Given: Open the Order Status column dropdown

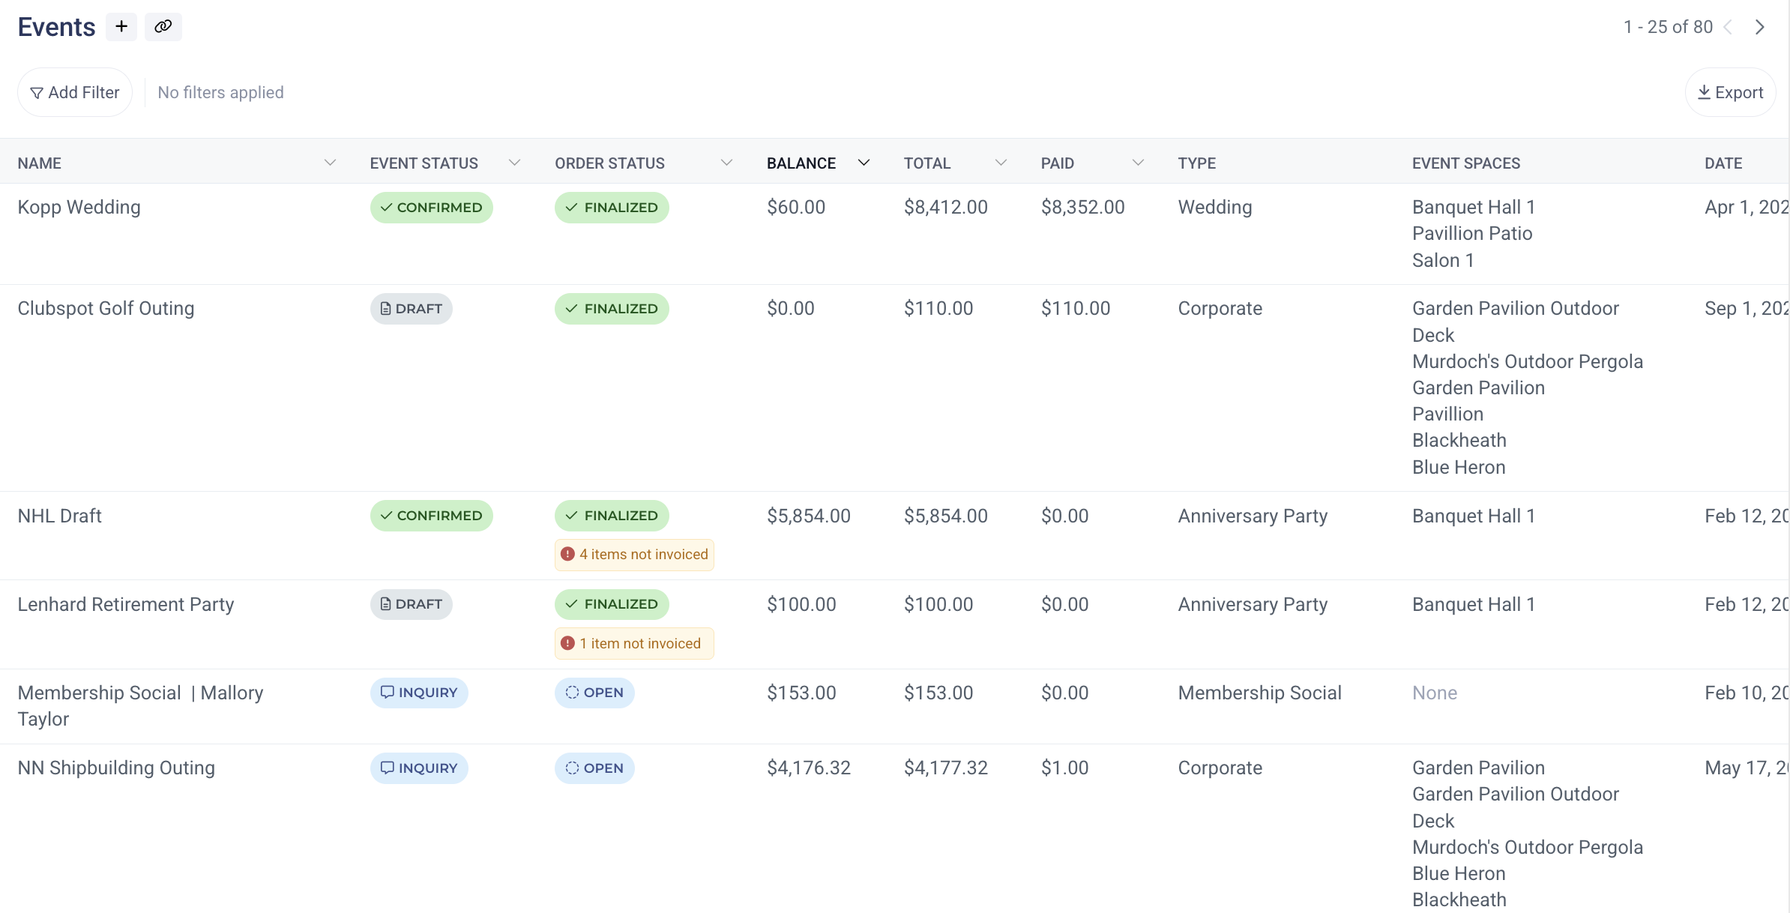Looking at the screenshot, I should [726, 163].
